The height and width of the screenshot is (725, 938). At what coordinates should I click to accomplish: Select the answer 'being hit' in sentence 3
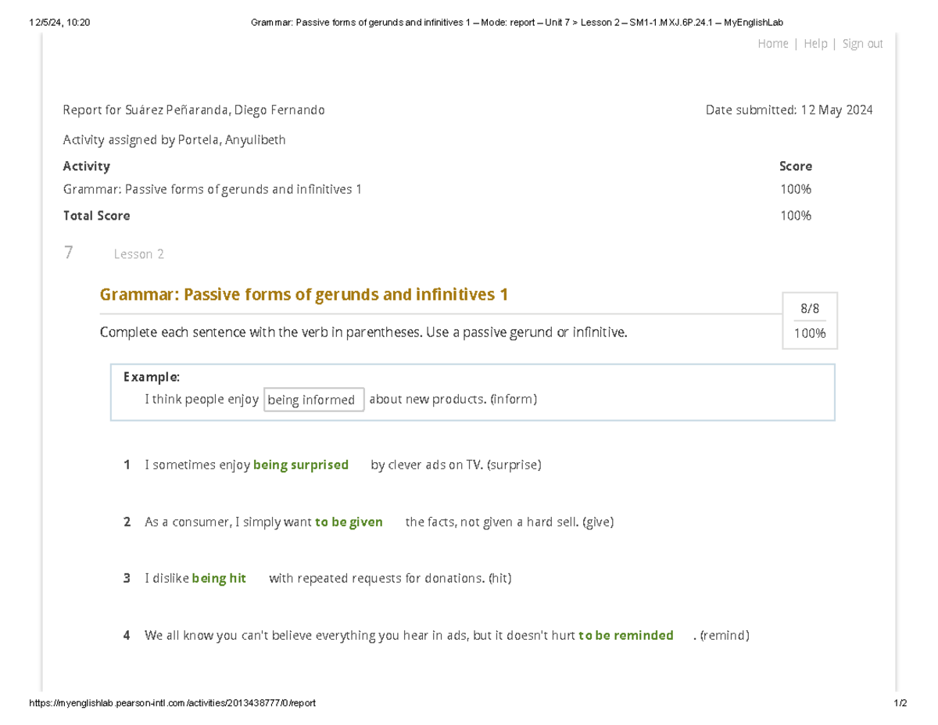[x=219, y=579]
